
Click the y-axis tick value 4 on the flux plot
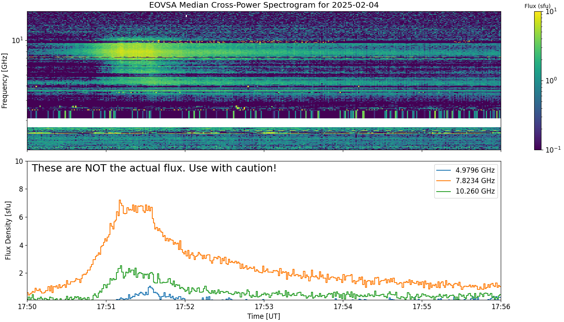21,245
